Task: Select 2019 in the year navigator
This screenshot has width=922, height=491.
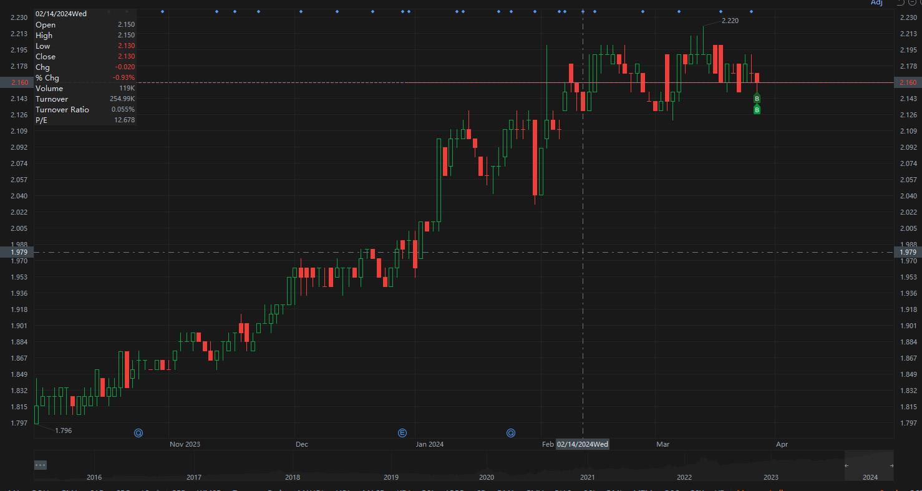Action: pyautogui.click(x=391, y=477)
